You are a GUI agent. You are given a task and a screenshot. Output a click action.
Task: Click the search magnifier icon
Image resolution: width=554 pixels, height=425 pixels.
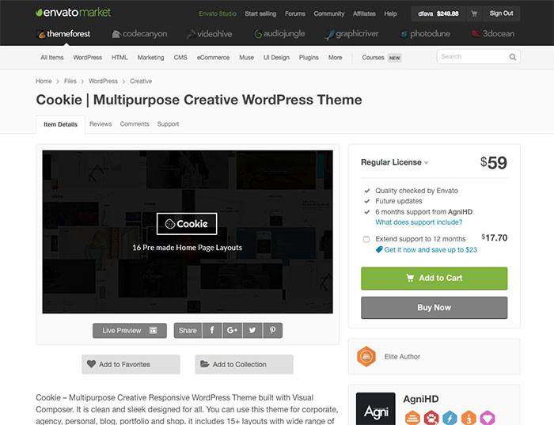coord(512,57)
